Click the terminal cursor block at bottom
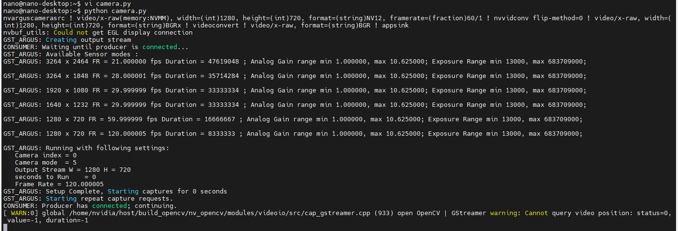 point(5,227)
